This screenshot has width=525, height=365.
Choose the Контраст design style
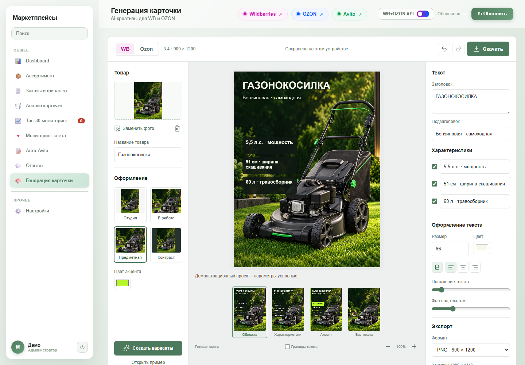(166, 245)
